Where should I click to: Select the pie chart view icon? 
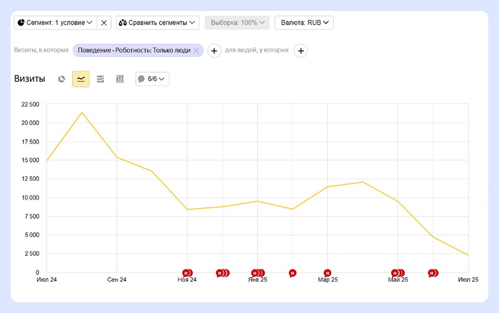(62, 79)
